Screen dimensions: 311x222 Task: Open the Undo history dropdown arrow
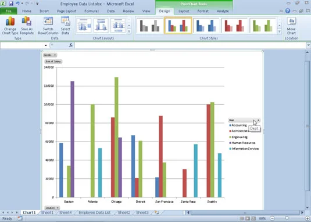coord(22,3)
